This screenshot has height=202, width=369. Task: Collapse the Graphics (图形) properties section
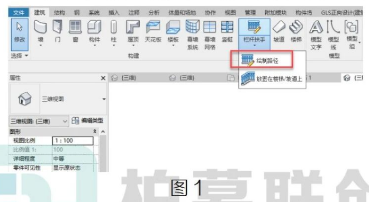95,131
